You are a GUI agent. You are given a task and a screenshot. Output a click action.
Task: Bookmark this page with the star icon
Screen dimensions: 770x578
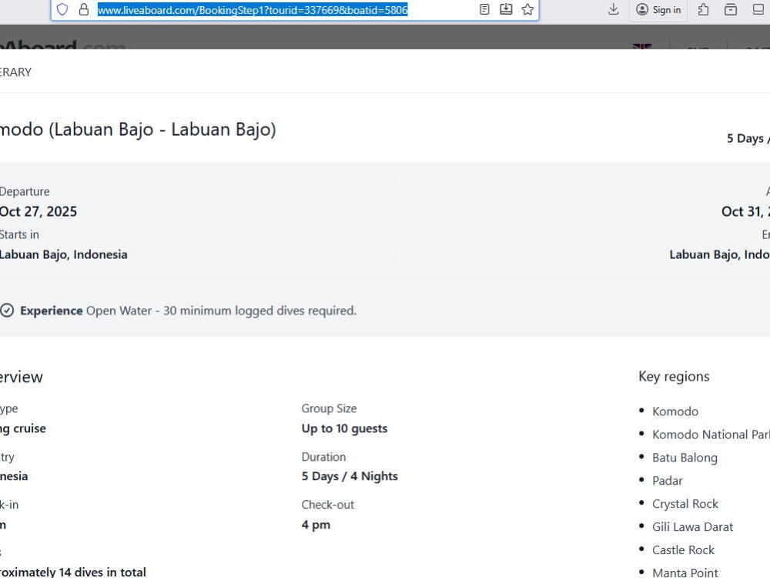[527, 9]
